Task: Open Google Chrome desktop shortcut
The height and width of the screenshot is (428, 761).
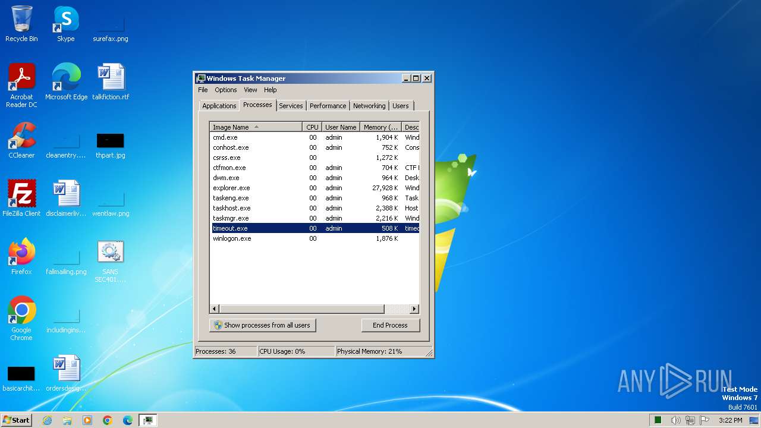Action: (21, 319)
